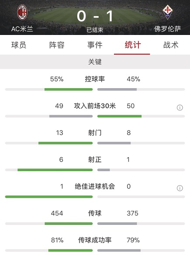This screenshot has height=255, width=190.
Task: Tap the AC Milan club crest
Action: (x=22, y=12)
